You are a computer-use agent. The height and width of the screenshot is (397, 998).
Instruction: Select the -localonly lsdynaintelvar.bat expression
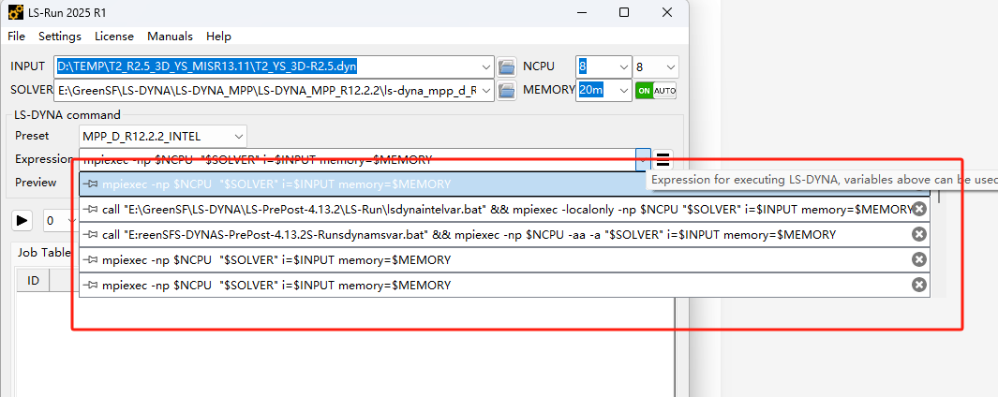(x=497, y=209)
